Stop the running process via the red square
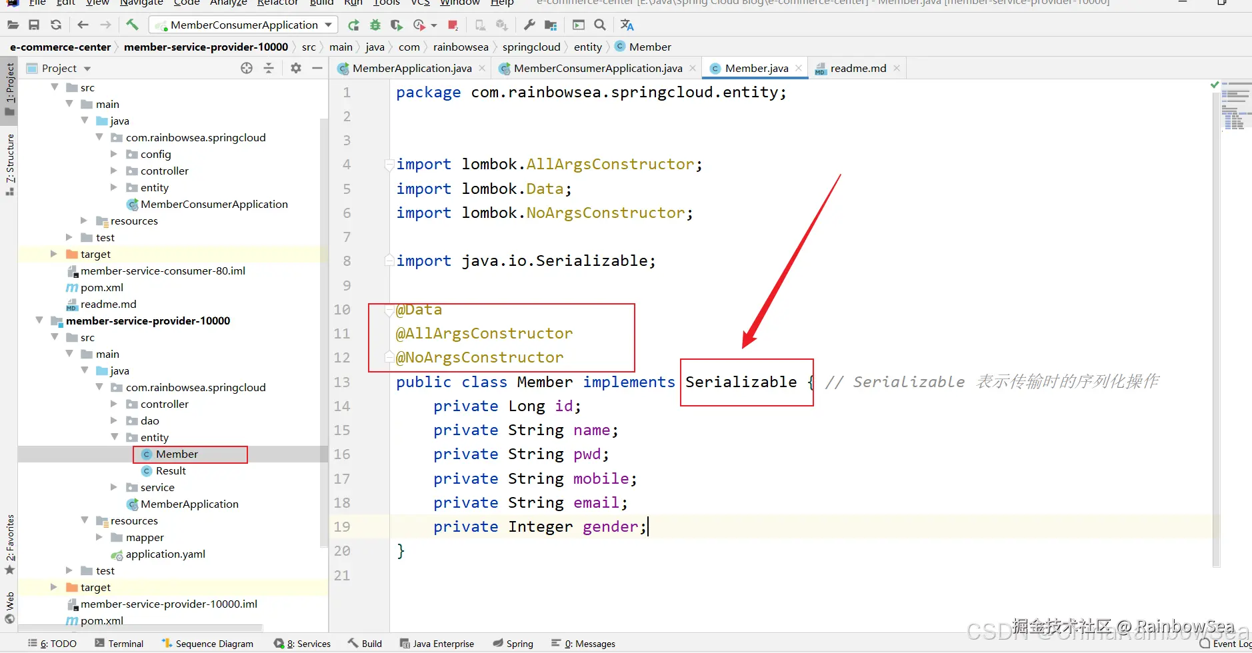The width and height of the screenshot is (1252, 653). (x=453, y=25)
